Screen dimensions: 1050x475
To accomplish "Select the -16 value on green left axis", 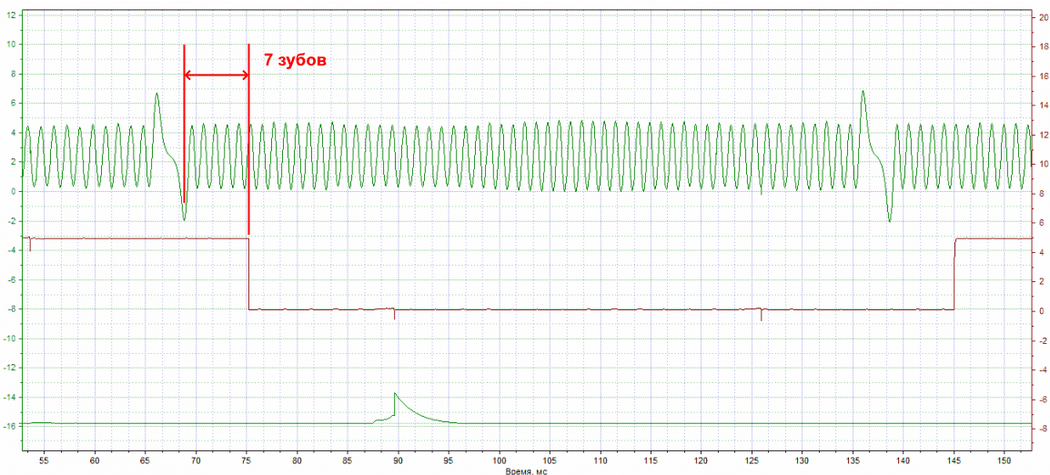I will tap(9, 426).
